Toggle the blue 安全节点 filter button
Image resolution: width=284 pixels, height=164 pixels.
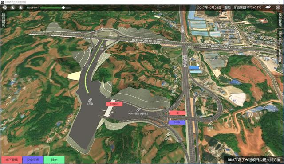pyautogui.click(x=33, y=160)
